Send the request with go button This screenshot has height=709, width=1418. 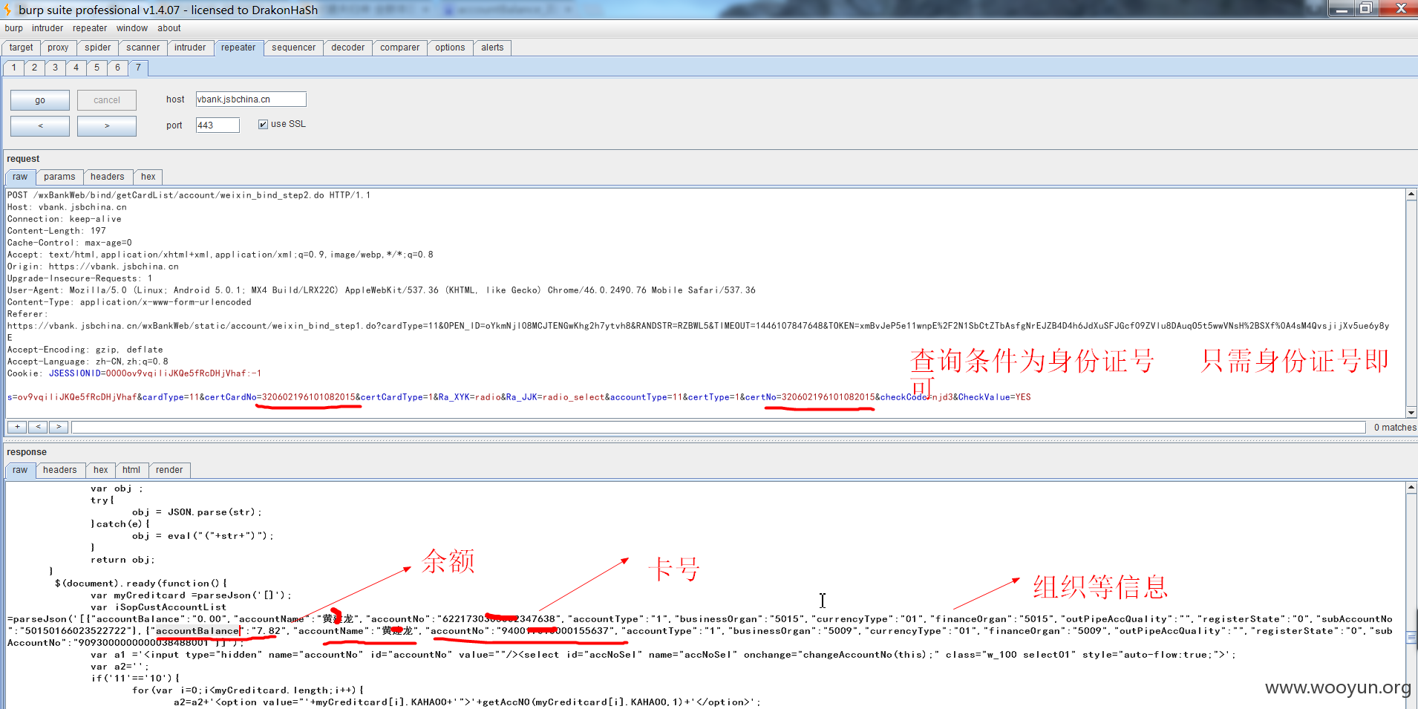coord(40,100)
